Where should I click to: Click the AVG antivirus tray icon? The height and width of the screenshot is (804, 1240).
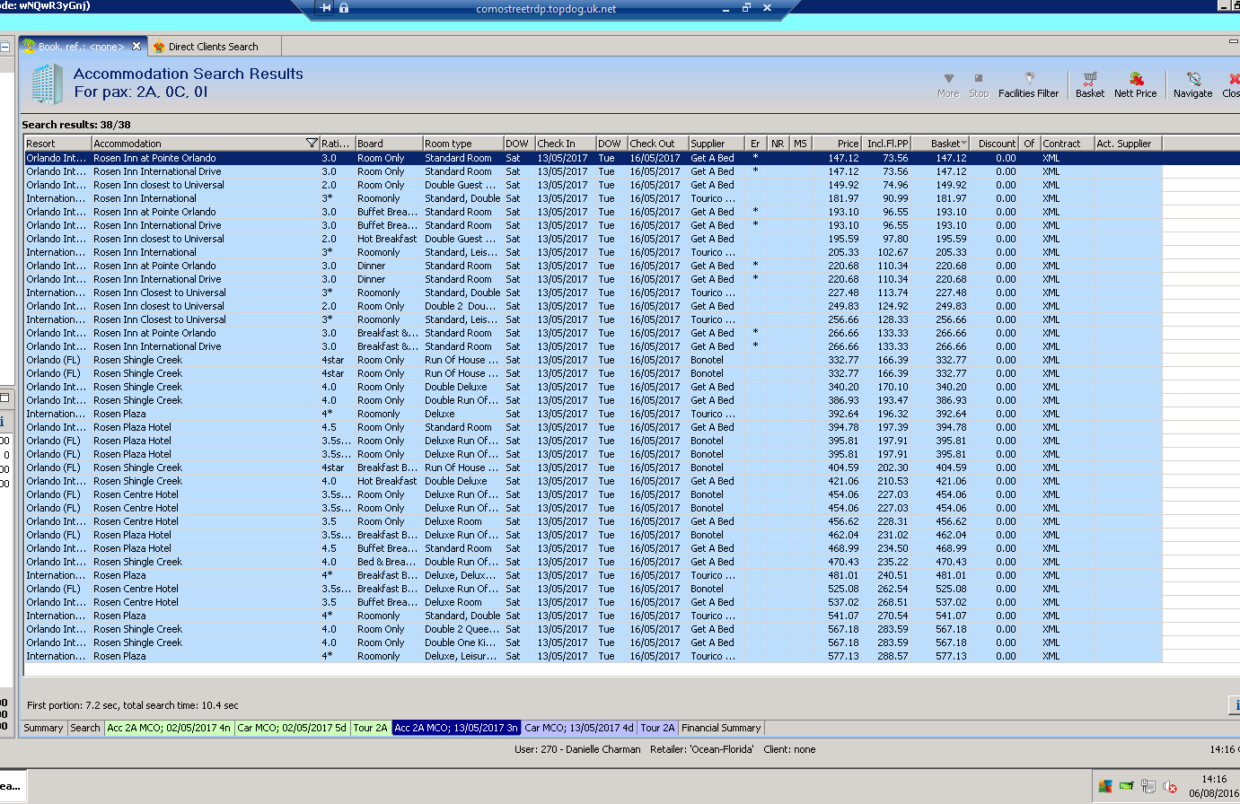[x=1105, y=787]
